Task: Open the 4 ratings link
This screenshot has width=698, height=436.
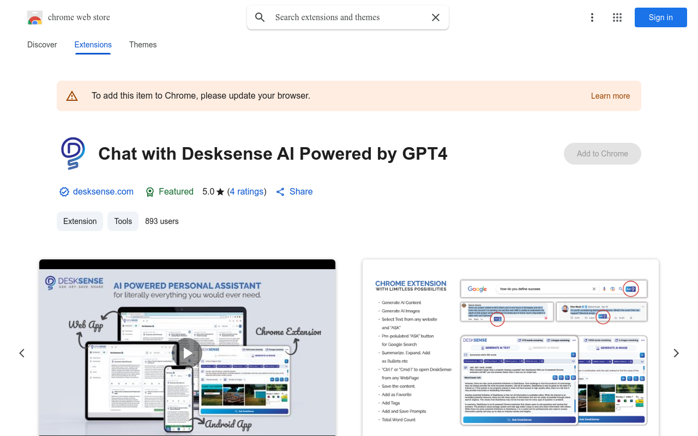Action: [x=247, y=192]
